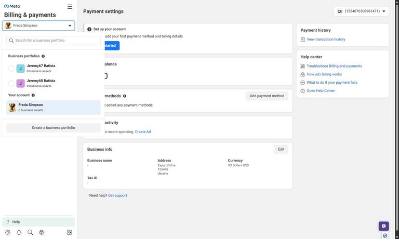Choose the Jeremy68 Batista portfolio entry
The image size is (399, 239).
(53, 83)
